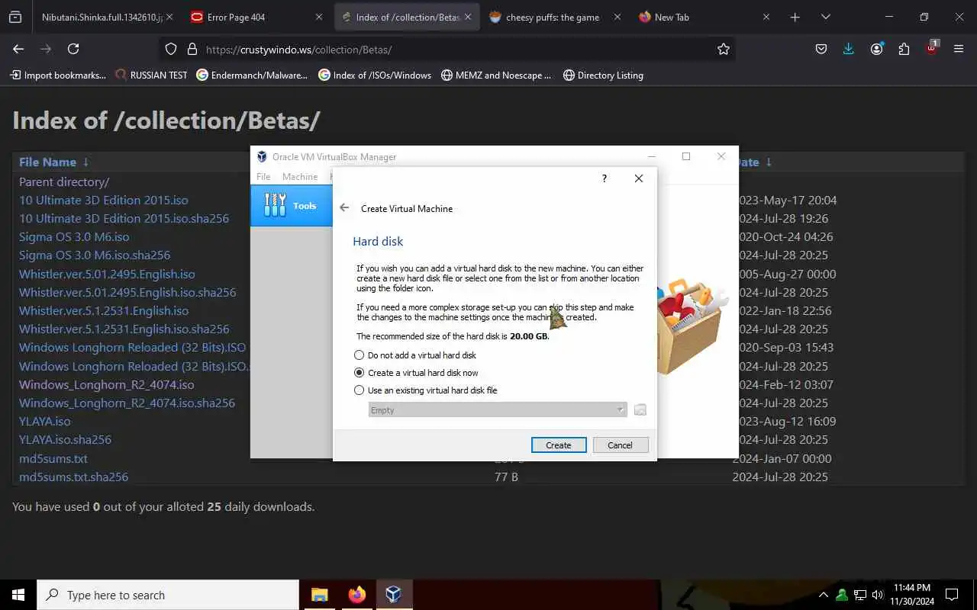Select Use an existing virtual hard disk file

click(426, 390)
